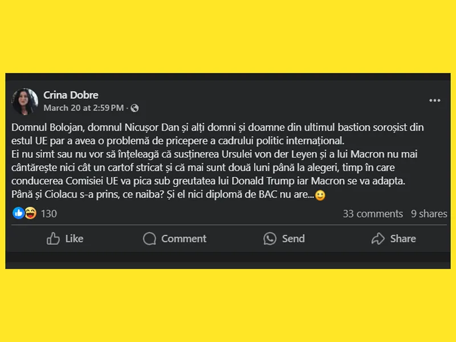Click the post's first line mentioning Domnul Bolojan
This screenshot has width=456, height=342.
click(x=218, y=128)
